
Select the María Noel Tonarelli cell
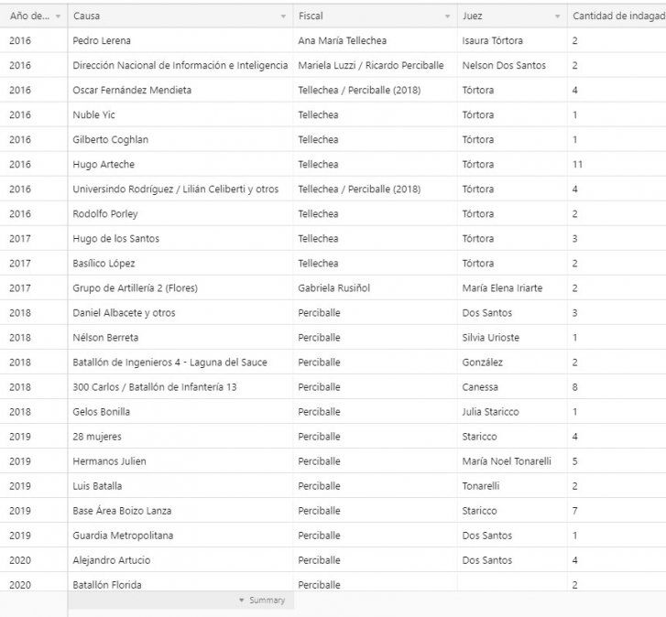(x=507, y=461)
